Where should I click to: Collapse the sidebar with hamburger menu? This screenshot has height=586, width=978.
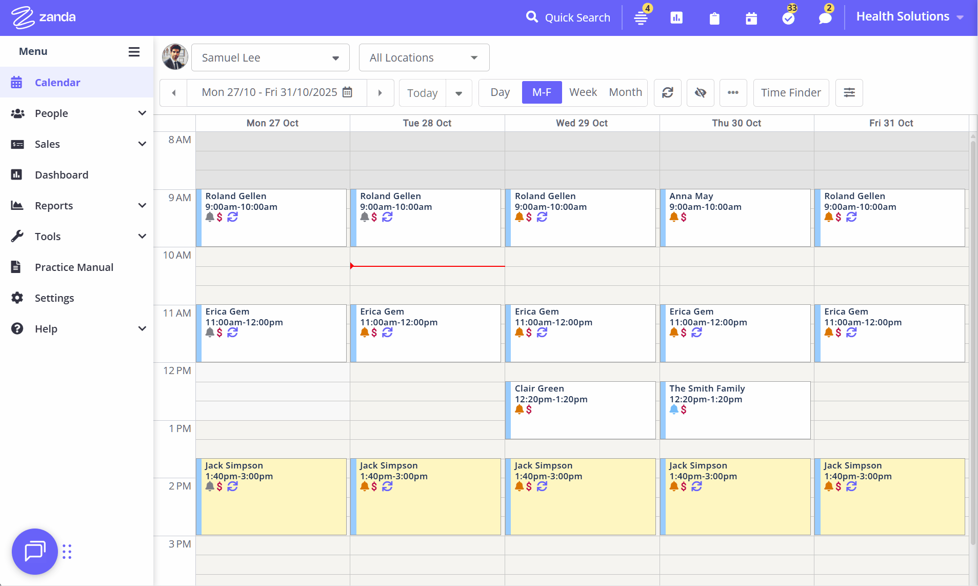(134, 52)
